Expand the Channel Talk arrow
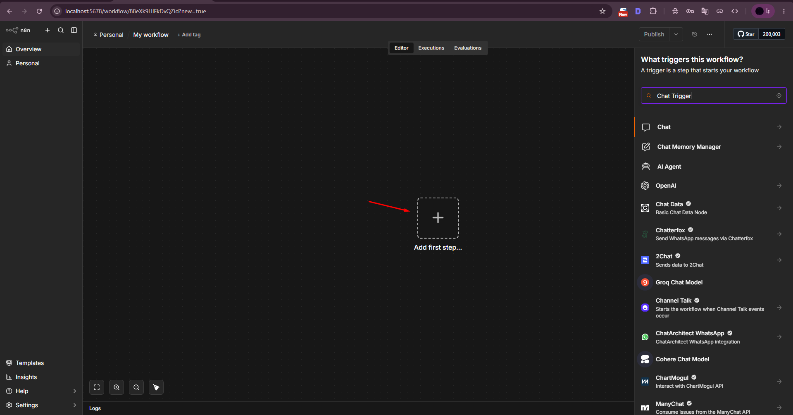 point(779,308)
